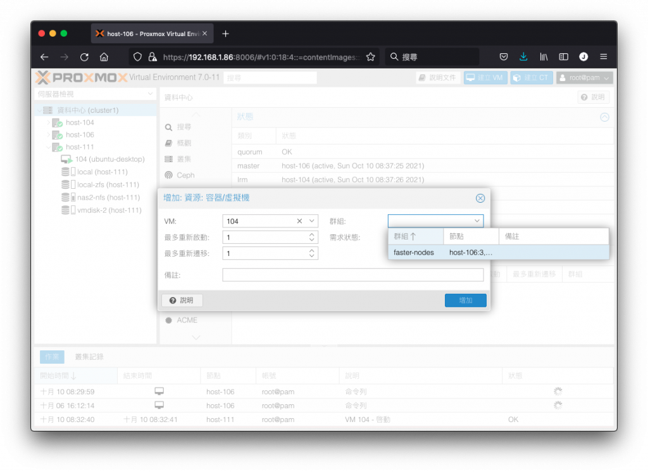The width and height of the screenshot is (648, 472).
Task: Select the faster-nodes group row
Action: pos(499,252)
